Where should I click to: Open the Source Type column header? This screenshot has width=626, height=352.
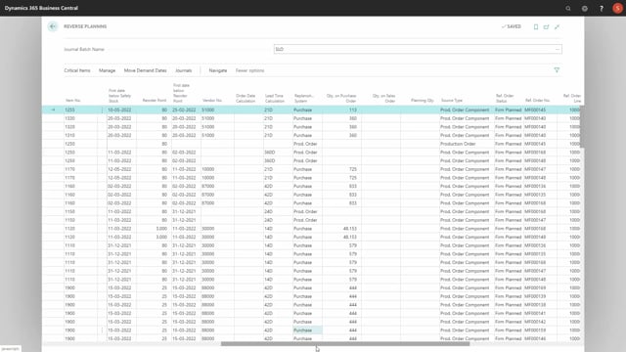point(452,101)
